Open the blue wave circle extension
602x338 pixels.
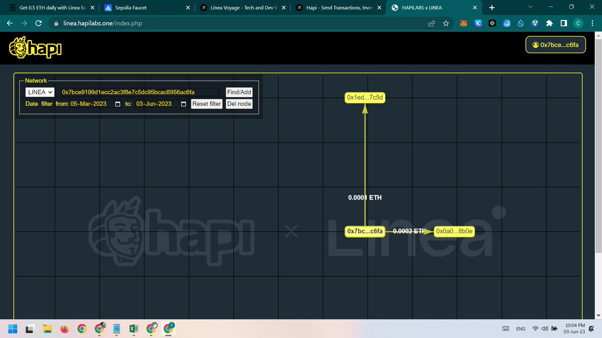507,23
